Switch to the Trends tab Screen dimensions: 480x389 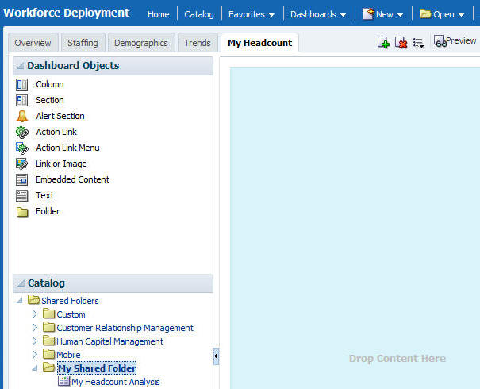198,43
